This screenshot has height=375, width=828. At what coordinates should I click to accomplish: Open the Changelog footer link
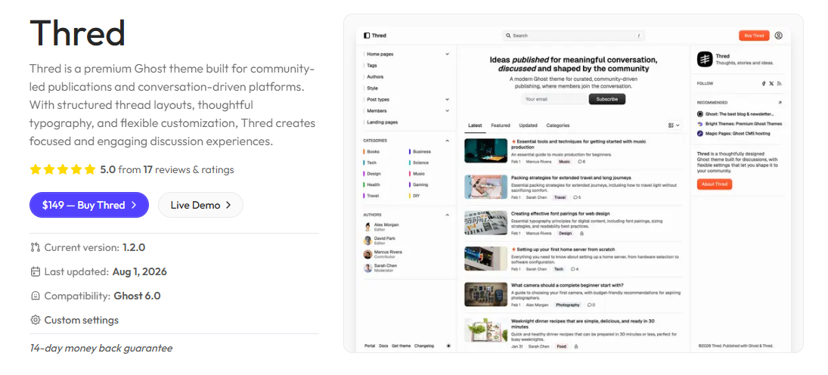[x=424, y=346]
